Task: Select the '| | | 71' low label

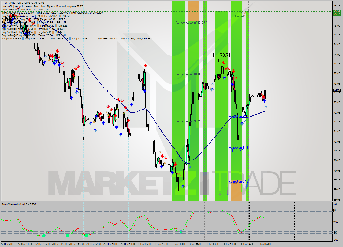Action: coord(237,151)
